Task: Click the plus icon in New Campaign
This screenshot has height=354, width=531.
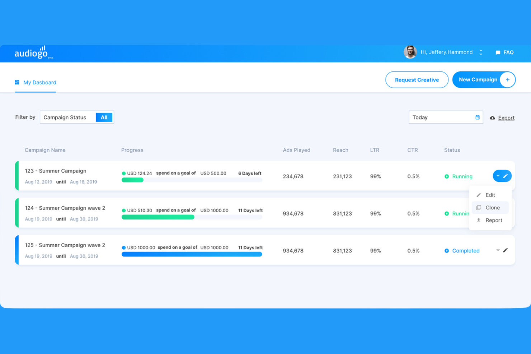Action: [x=507, y=80]
